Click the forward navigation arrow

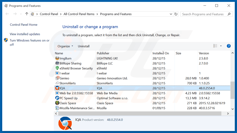click(15, 14)
